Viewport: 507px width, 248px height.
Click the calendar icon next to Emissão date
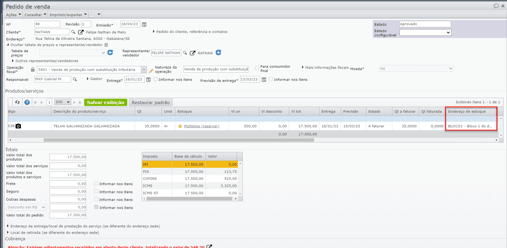(144, 25)
